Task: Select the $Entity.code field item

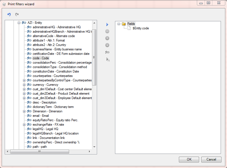Action: click(x=141, y=28)
